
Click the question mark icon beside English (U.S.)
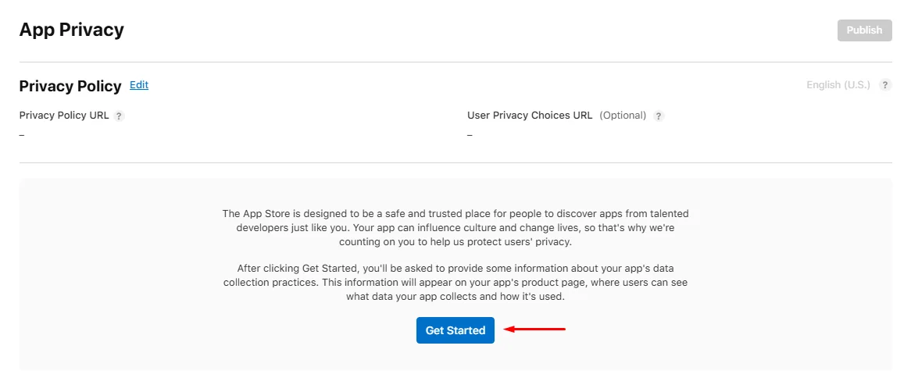885,85
